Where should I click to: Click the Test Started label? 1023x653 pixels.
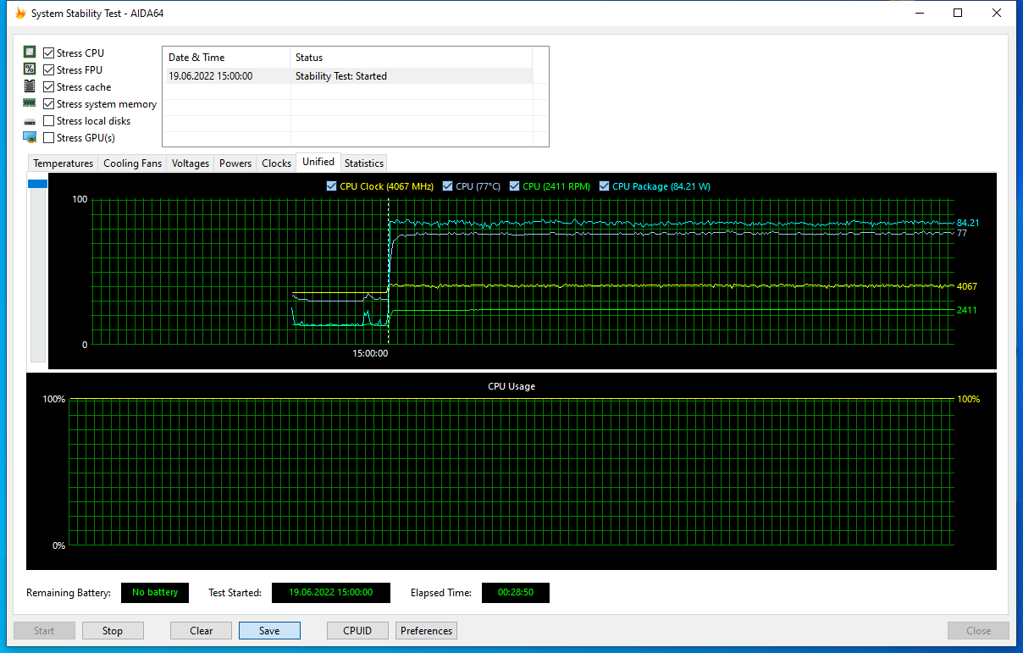click(x=235, y=593)
